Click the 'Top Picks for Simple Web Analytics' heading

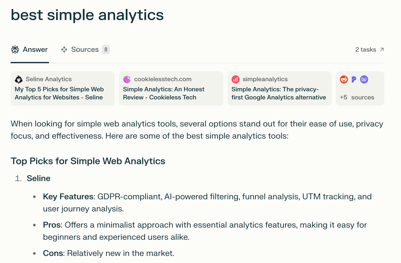(88, 161)
